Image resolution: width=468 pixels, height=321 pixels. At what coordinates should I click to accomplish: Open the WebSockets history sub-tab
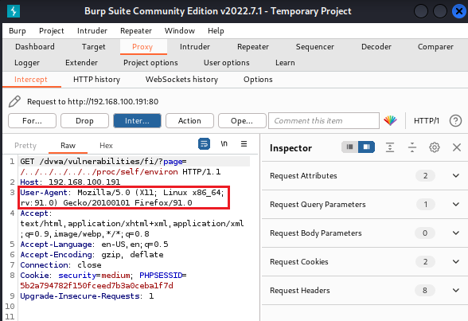181,80
